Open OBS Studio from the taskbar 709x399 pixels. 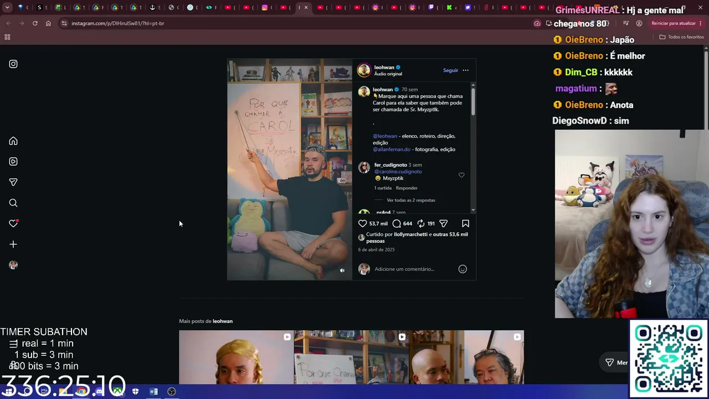click(x=172, y=392)
